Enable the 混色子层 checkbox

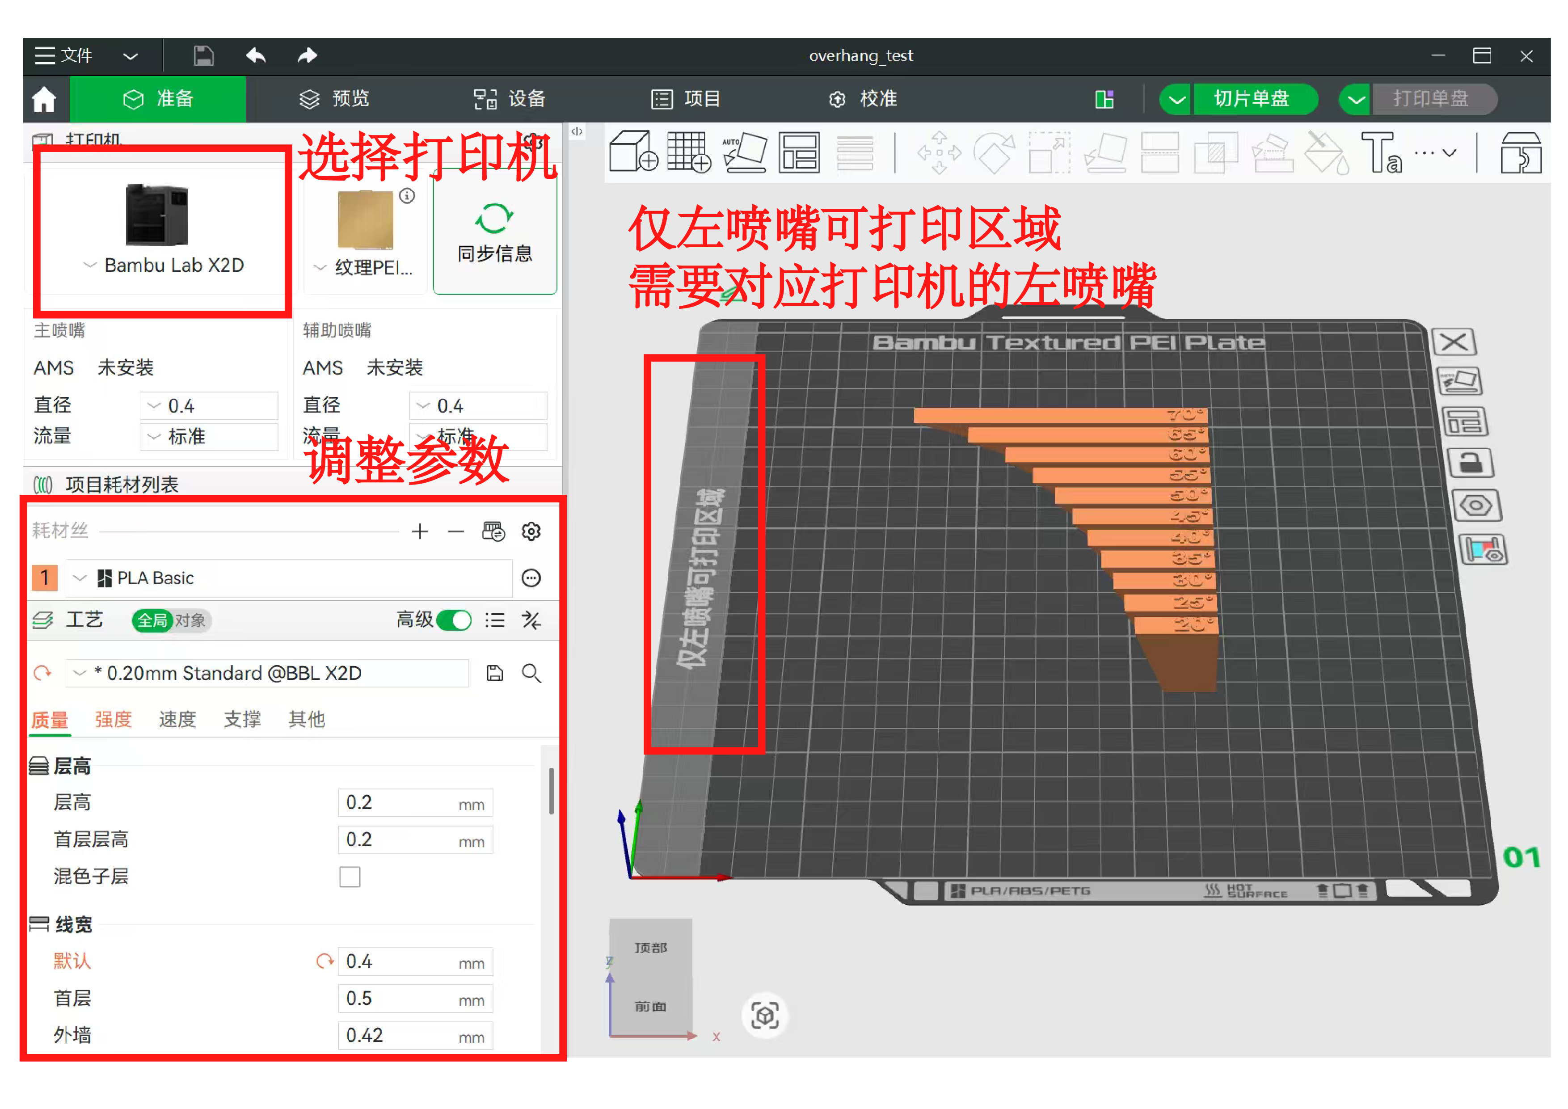point(350,876)
